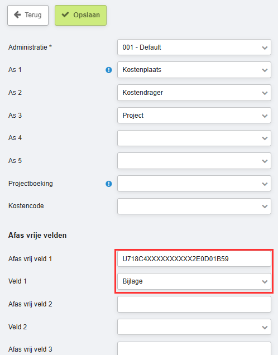Click the Afas vrije velden heading

[x=37, y=236]
